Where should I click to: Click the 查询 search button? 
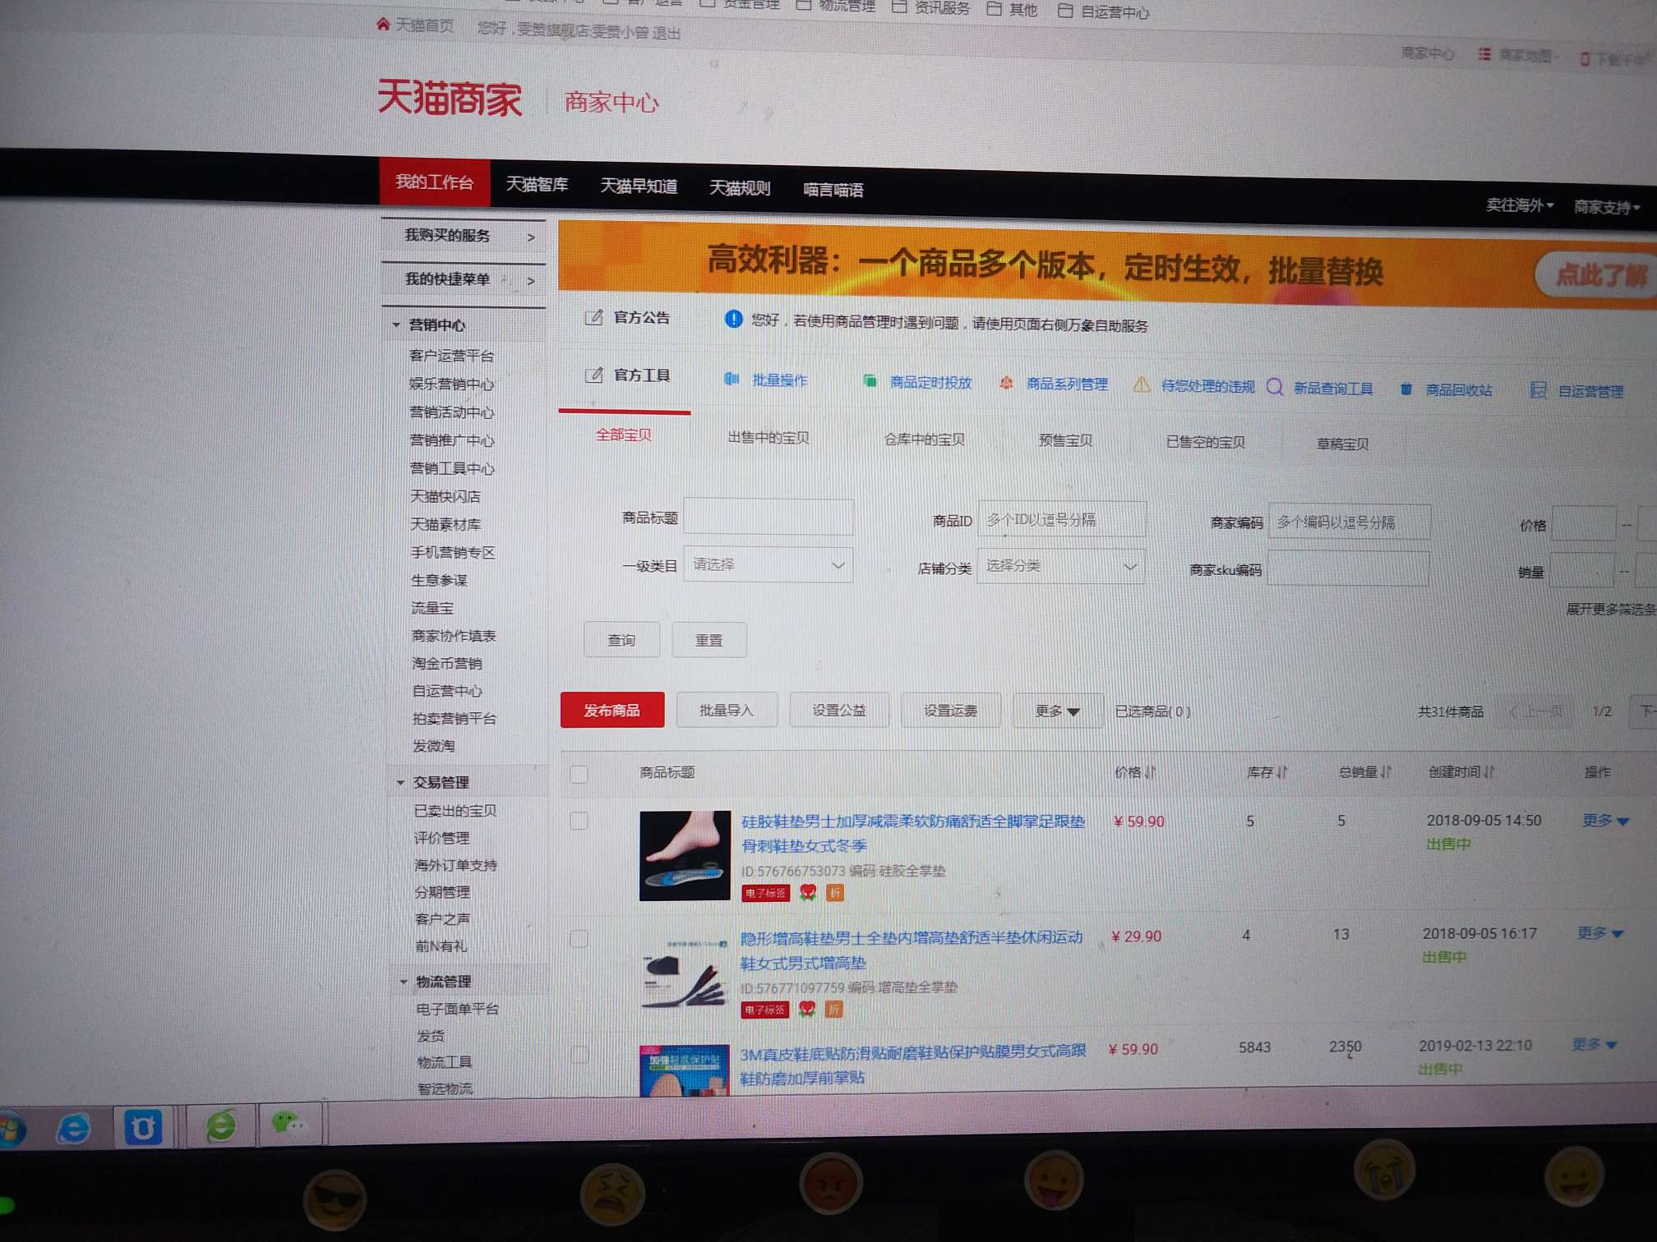[x=621, y=640]
